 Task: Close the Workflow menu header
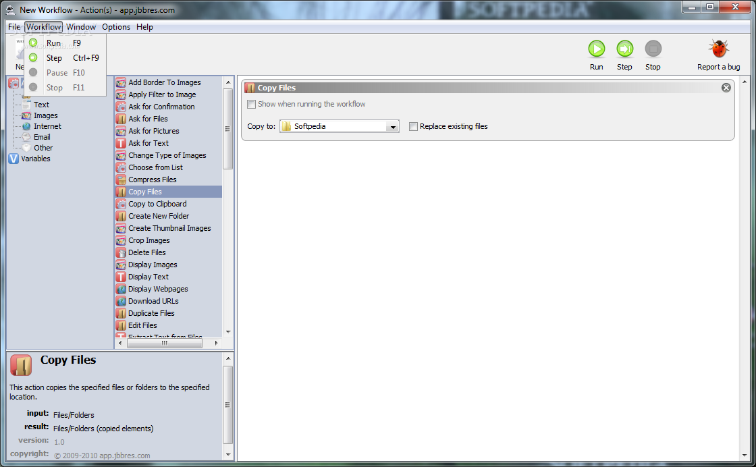point(43,27)
